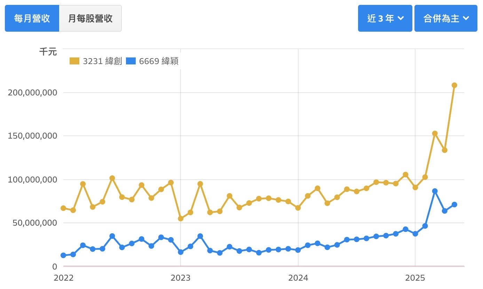Click the blue data point at 2024 gridline

point(298,250)
